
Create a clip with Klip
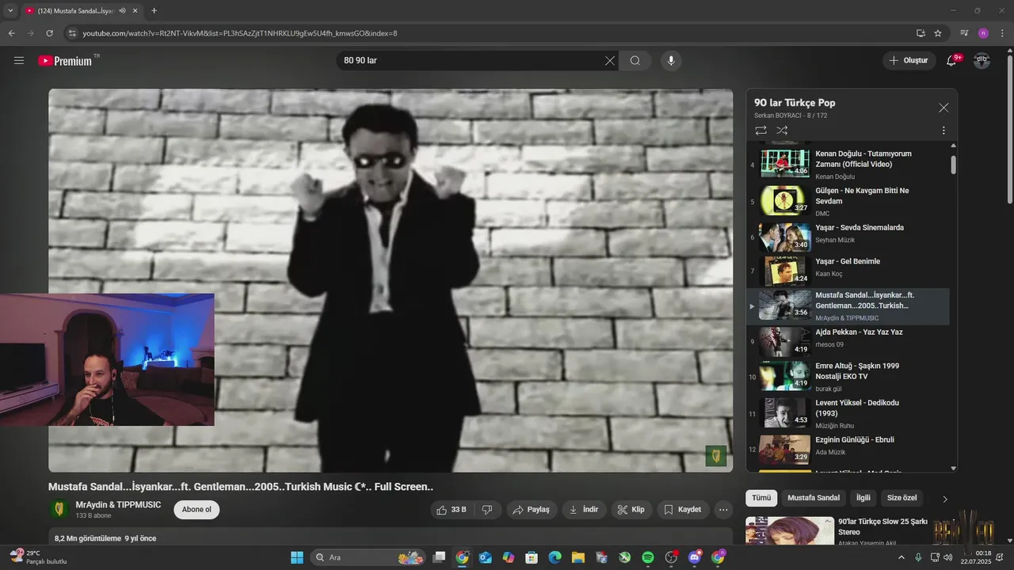coord(631,509)
